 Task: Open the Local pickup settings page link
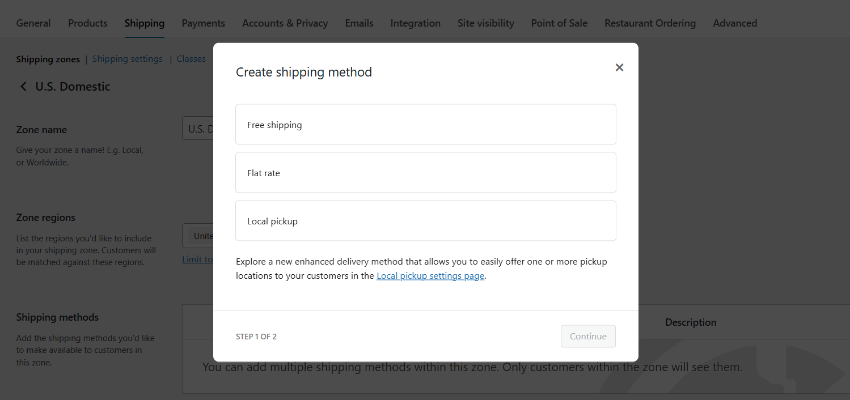coord(430,275)
